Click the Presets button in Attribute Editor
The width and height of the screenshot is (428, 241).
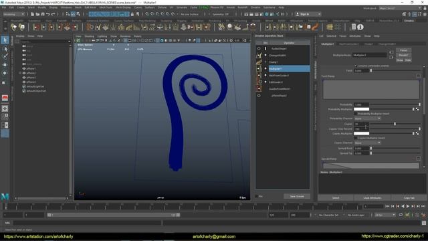click(x=403, y=55)
